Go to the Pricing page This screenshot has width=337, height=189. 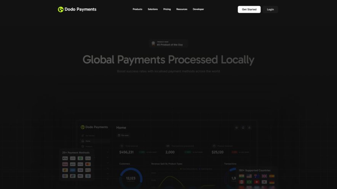click(x=167, y=9)
